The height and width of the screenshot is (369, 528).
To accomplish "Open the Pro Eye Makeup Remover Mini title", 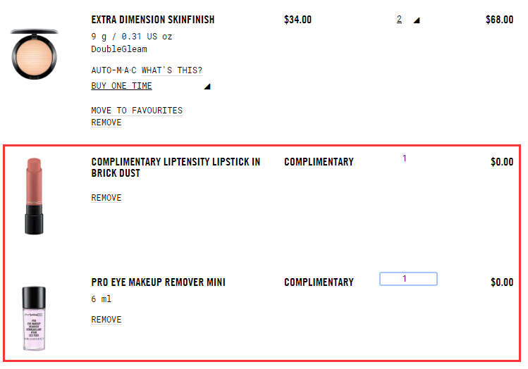I will tap(158, 282).
